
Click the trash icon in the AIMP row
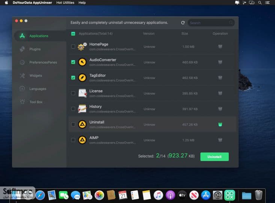[x=220, y=140]
